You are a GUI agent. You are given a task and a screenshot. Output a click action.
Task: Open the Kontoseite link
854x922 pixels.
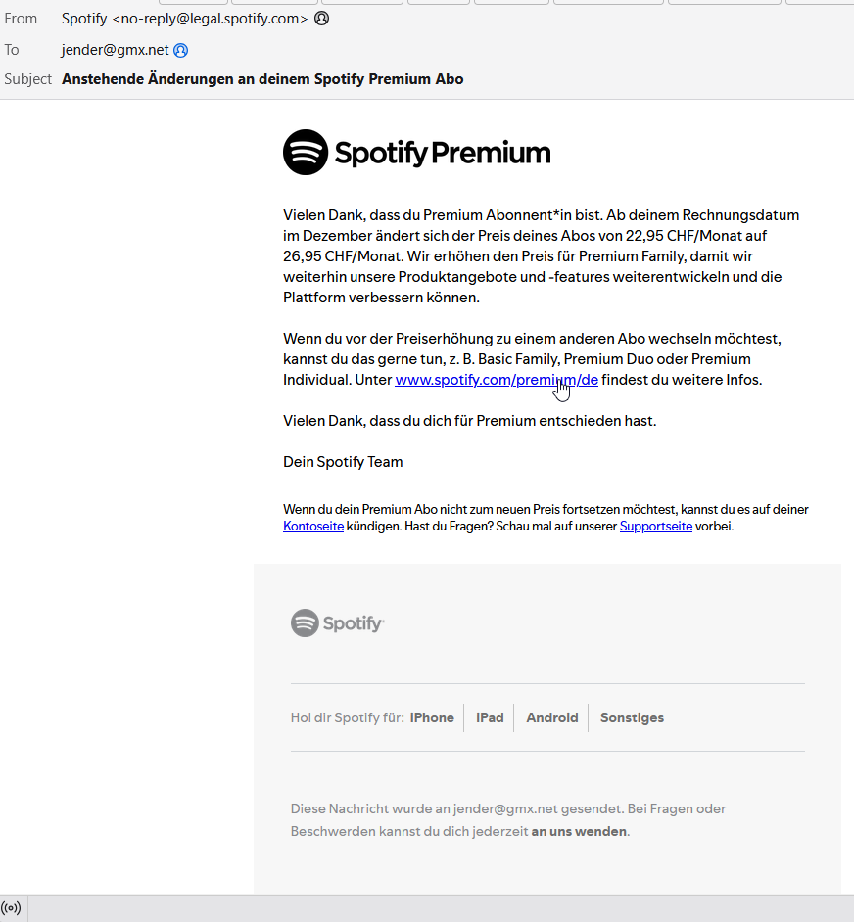coord(313,526)
